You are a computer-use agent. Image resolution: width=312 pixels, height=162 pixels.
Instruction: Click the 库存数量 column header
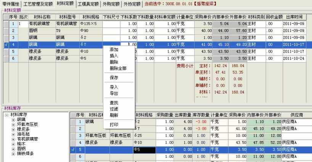(201, 115)
